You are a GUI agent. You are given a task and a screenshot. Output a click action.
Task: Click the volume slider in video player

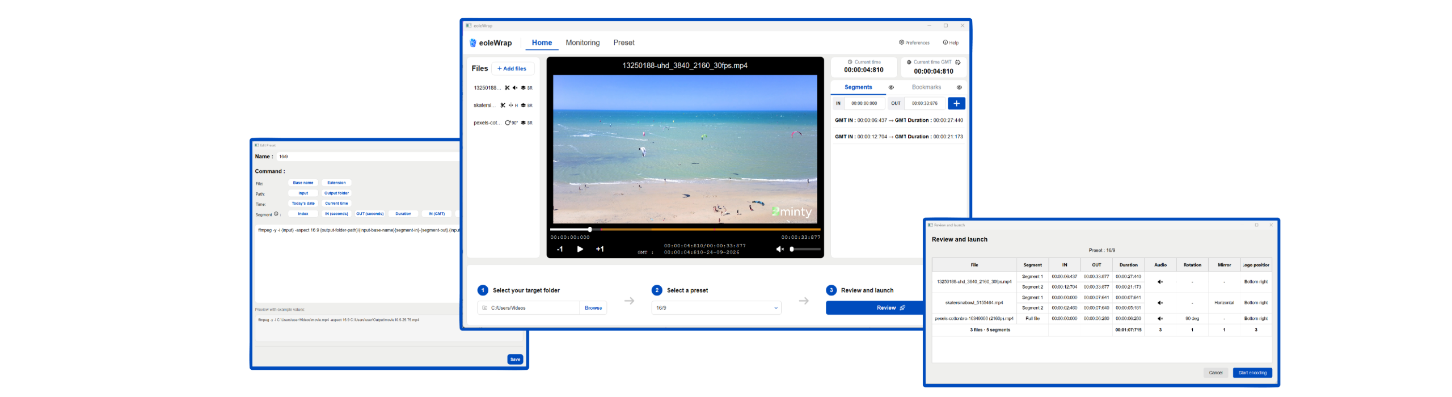[805, 250]
